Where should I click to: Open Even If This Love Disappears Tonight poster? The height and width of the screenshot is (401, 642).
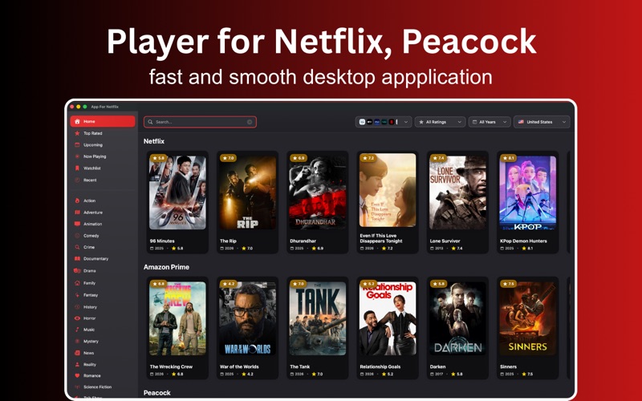pos(388,190)
